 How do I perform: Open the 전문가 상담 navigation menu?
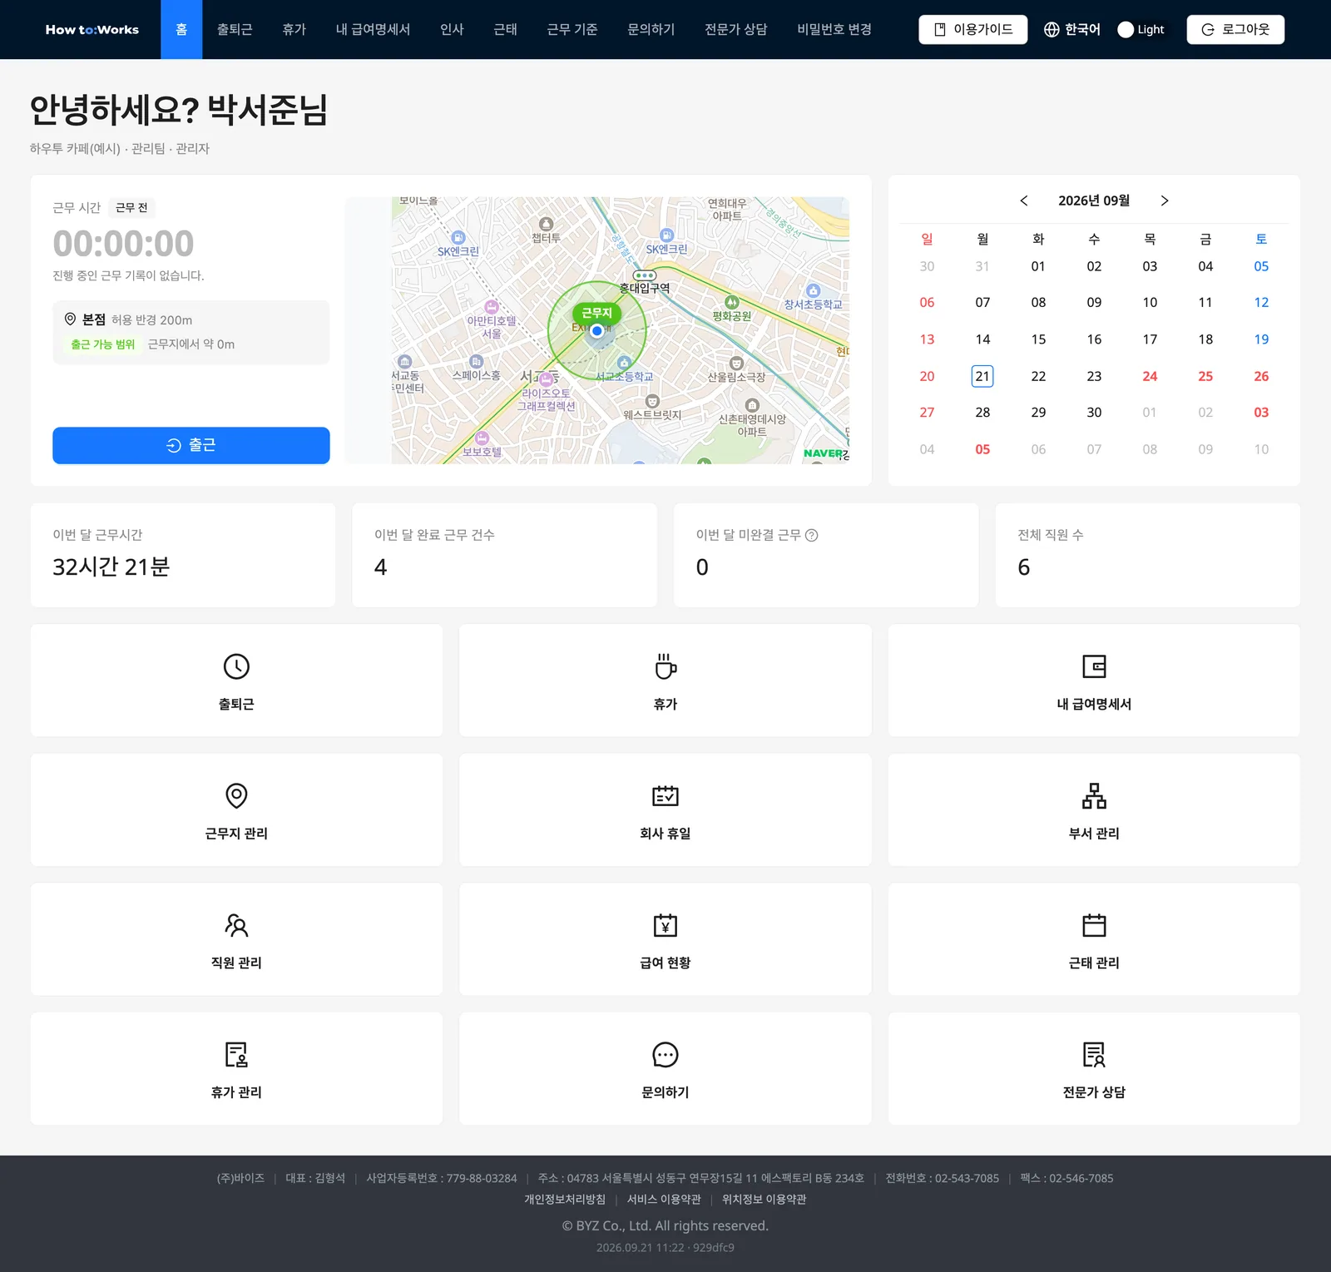pos(736,29)
